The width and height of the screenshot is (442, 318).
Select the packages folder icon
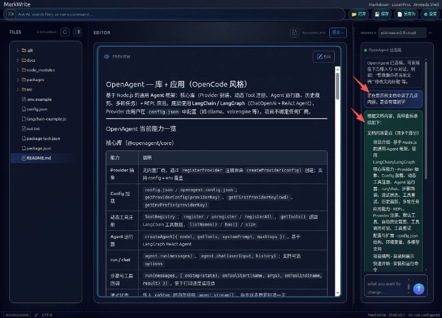(24, 79)
